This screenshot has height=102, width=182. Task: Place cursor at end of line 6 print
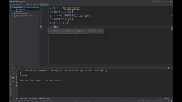click(59, 27)
